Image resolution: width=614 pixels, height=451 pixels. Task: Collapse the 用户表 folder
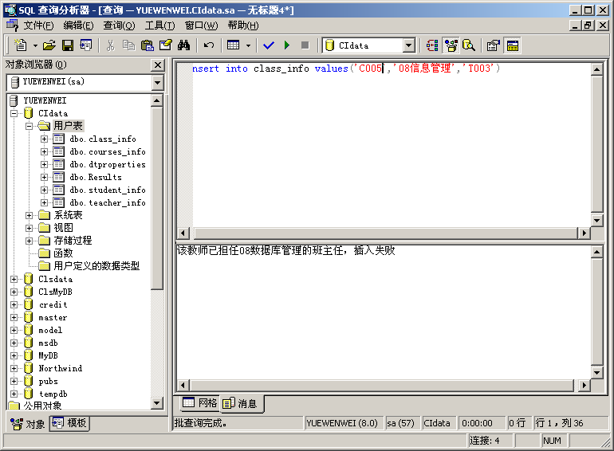(29, 127)
